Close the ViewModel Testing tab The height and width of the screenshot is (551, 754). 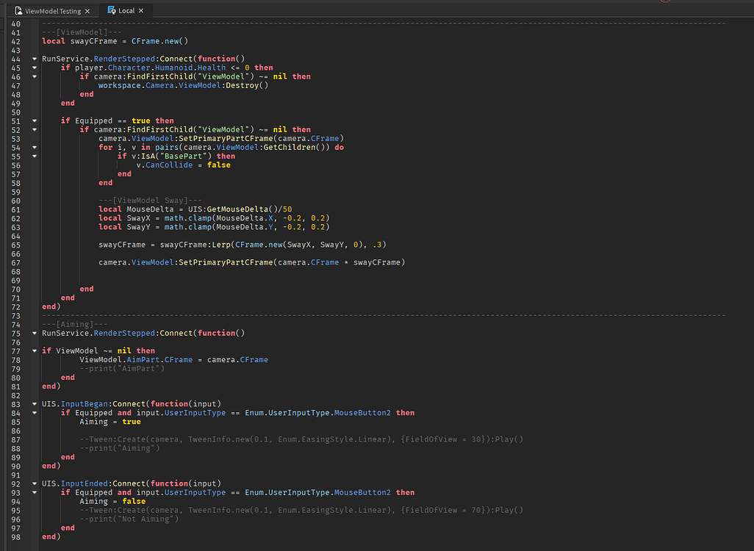87,11
